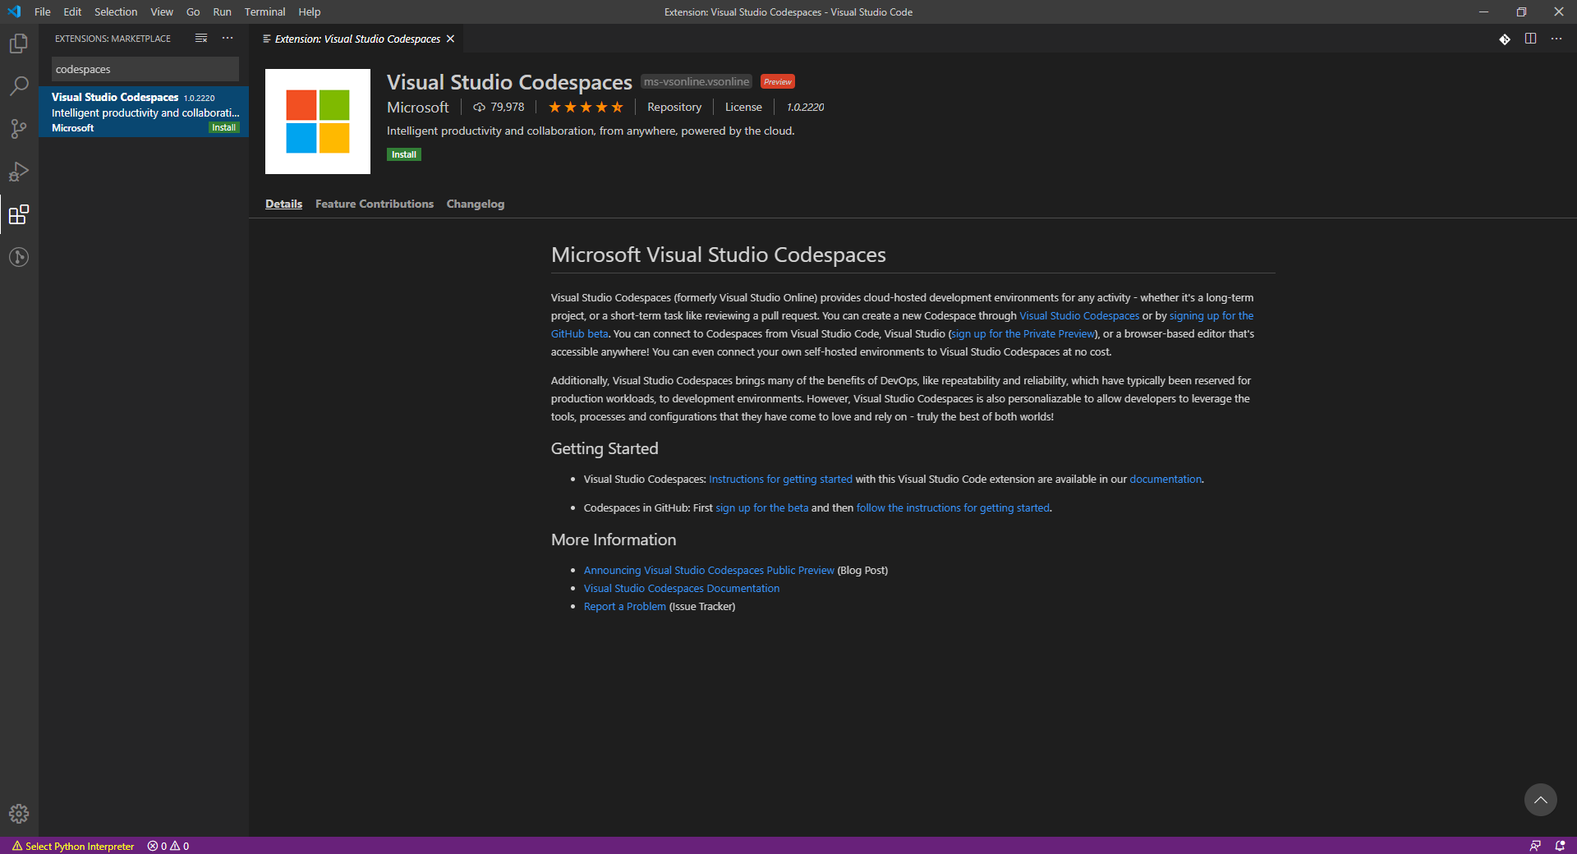1577x854 pixels.
Task: Click version 1.0.2220 in extension header
Action: coord(806,107)
